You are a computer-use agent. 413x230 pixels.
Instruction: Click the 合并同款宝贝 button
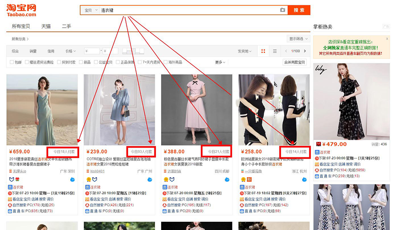click(294, 62)
